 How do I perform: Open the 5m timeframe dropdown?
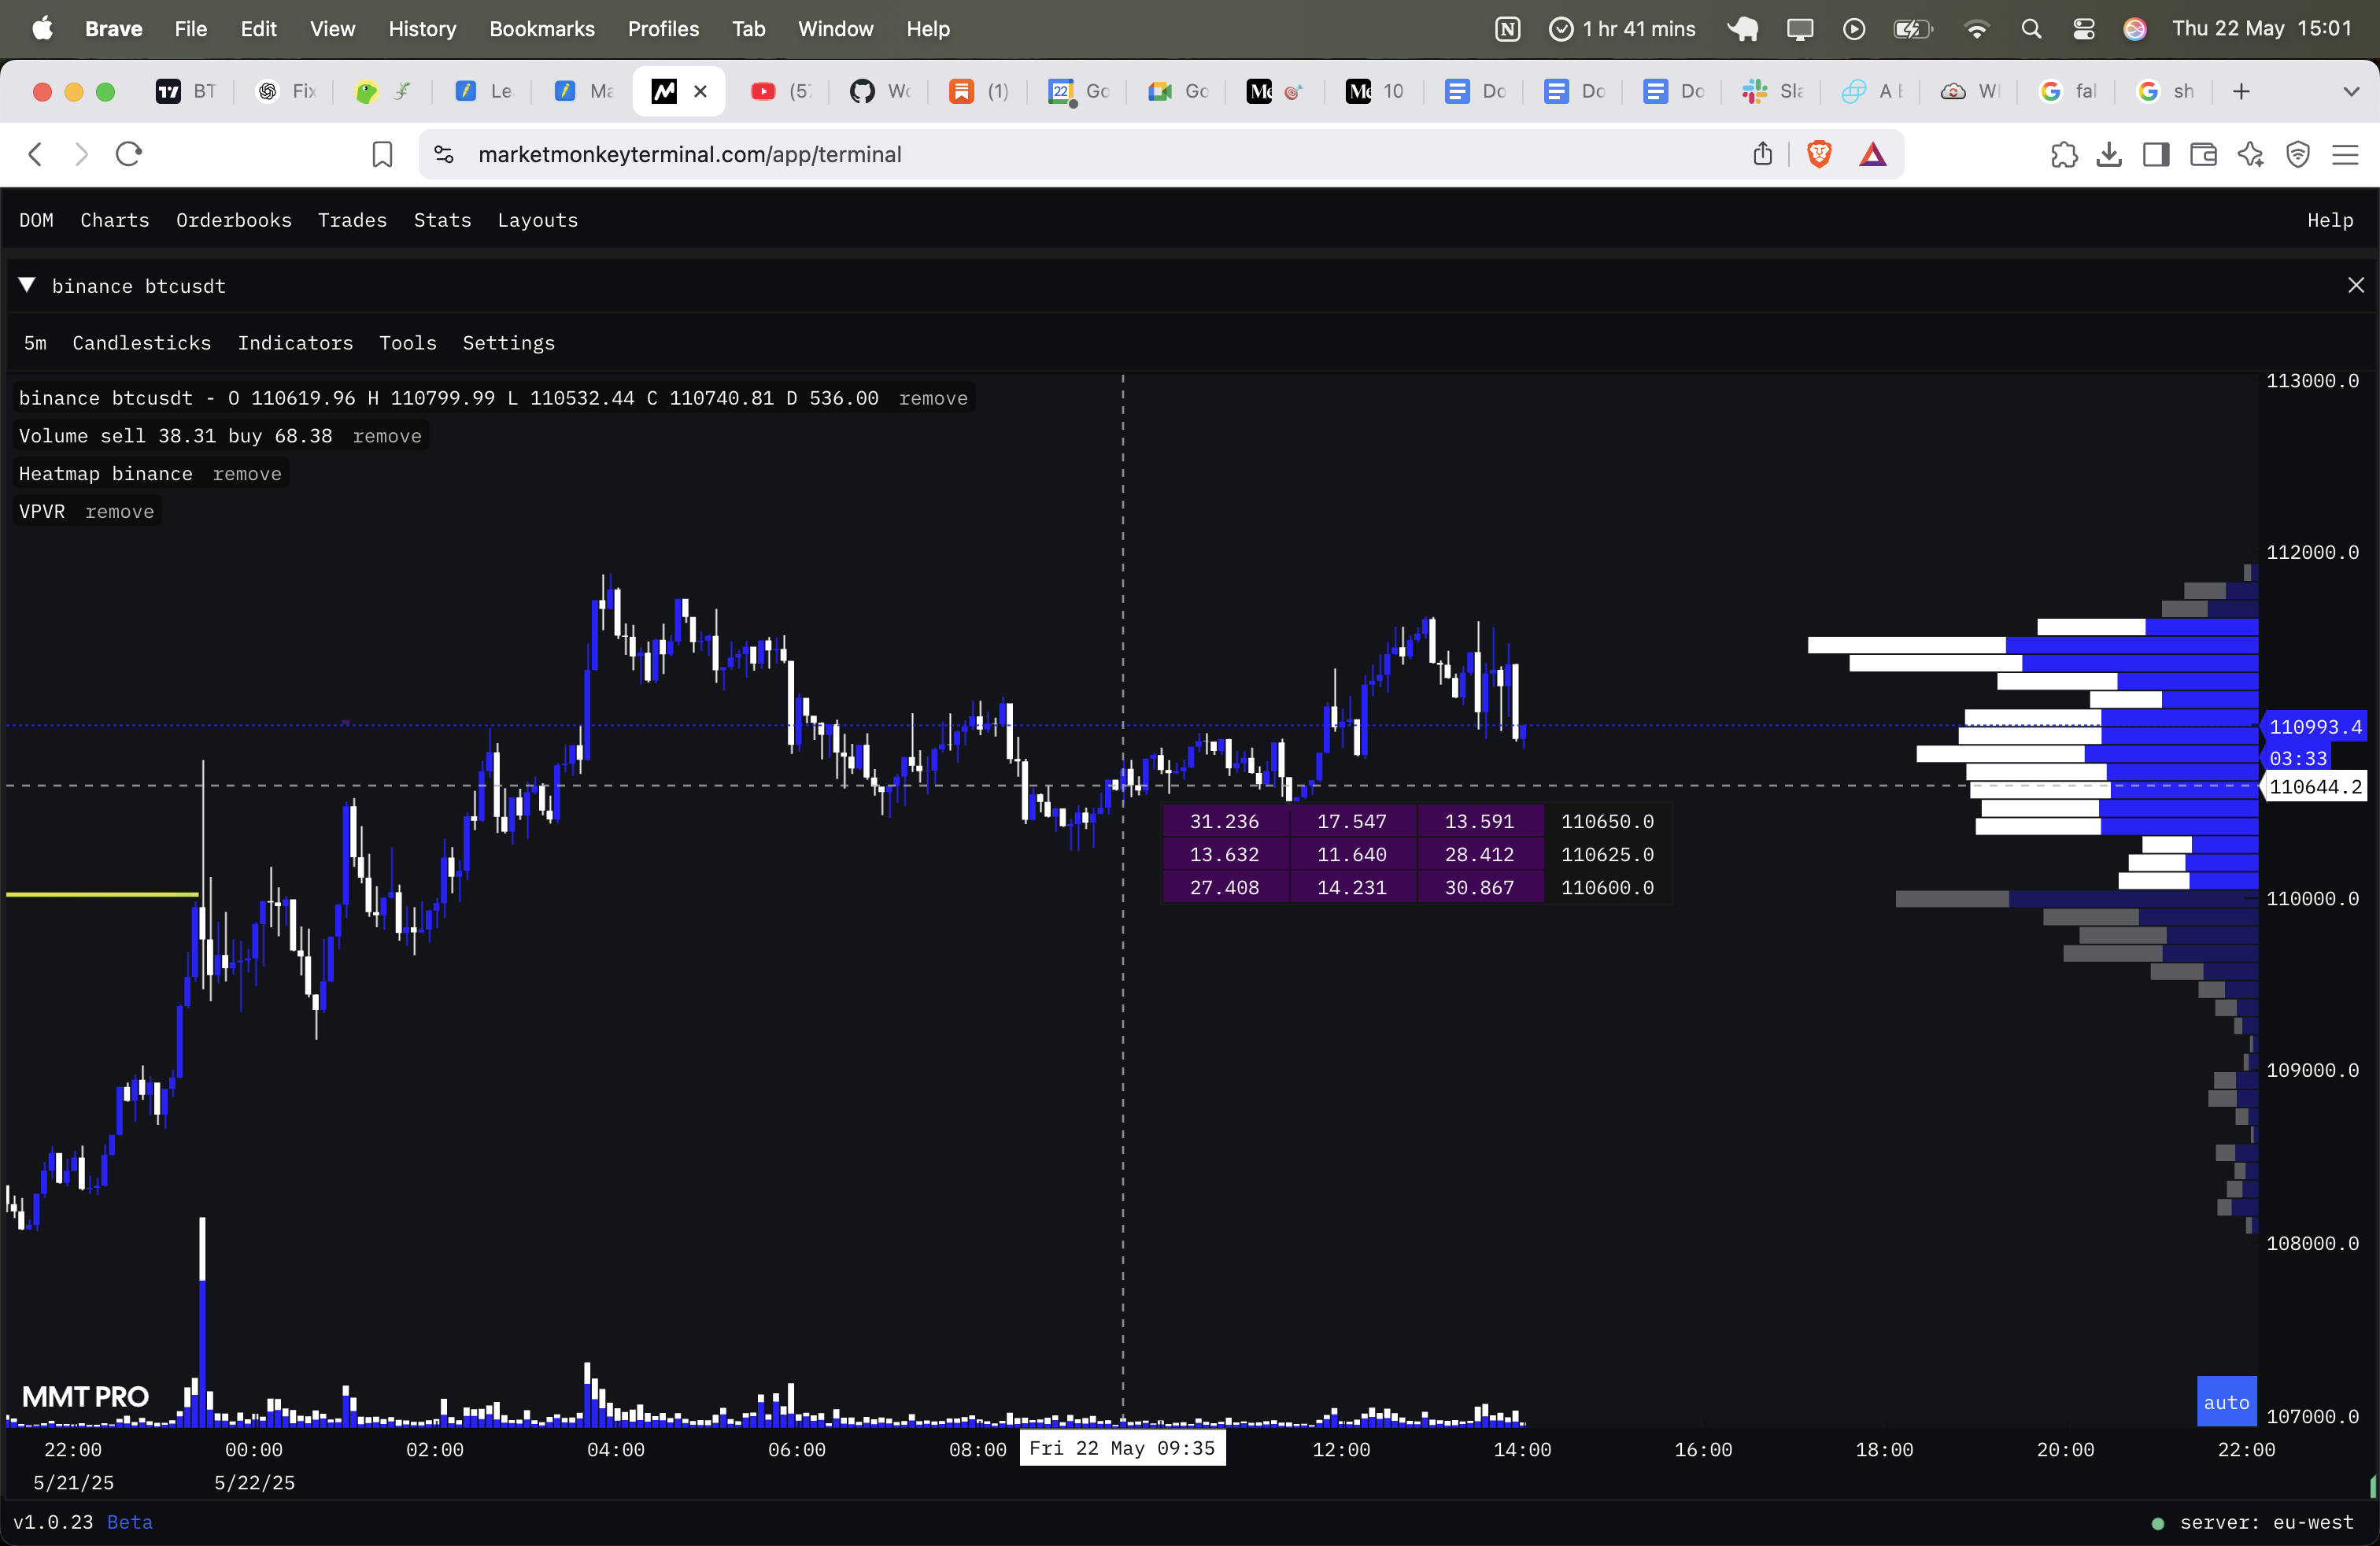(35, 343)
